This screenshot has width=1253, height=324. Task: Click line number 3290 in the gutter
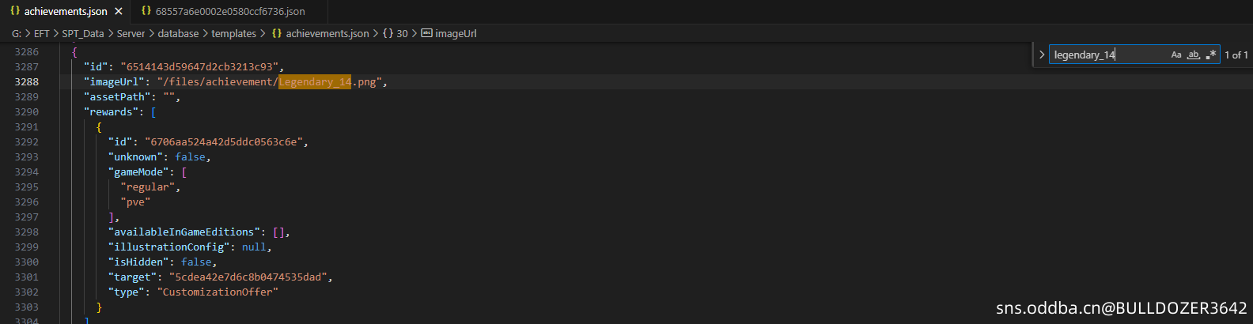click(x=26, y=112)
